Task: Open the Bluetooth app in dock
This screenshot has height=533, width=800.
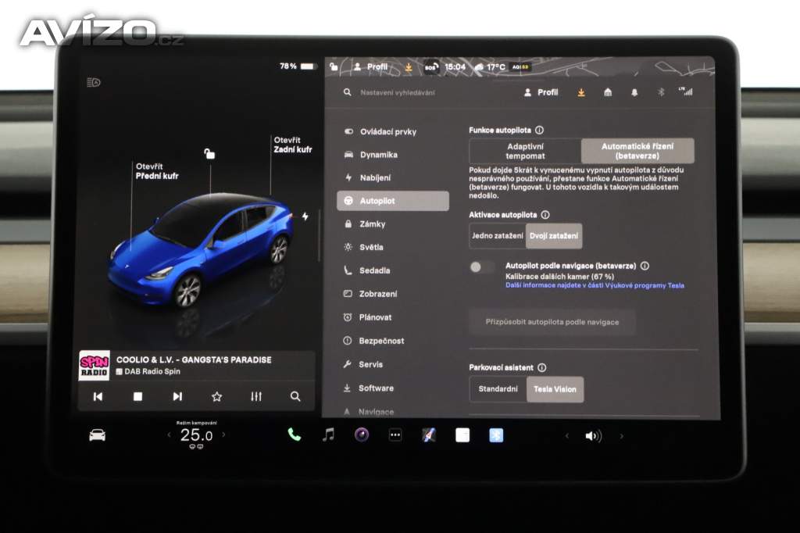Action: coord(496,435)
